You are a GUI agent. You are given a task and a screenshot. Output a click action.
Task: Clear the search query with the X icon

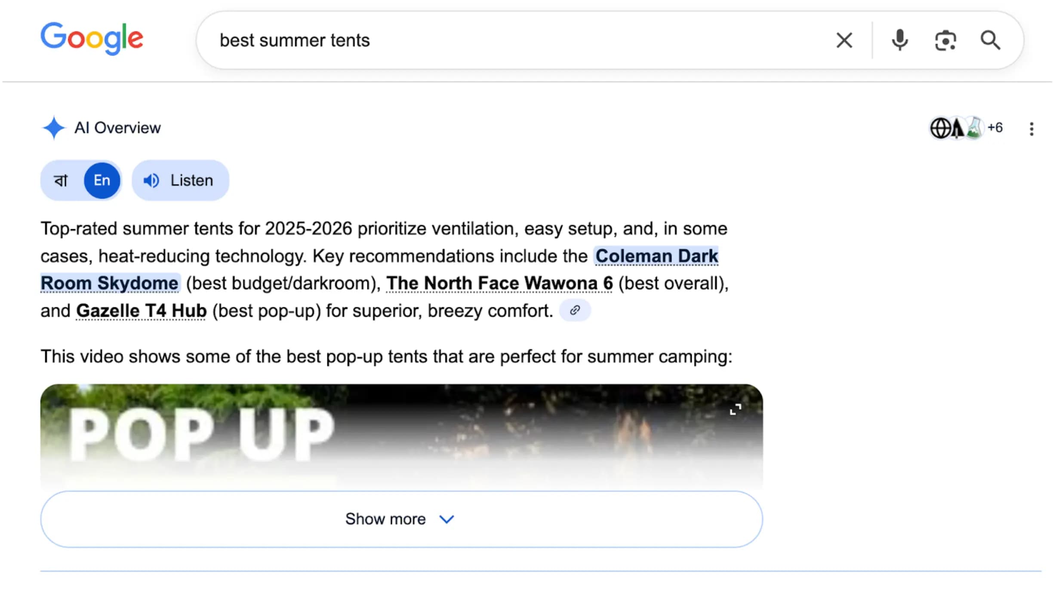pyautogui.click(x=844, y=40)
